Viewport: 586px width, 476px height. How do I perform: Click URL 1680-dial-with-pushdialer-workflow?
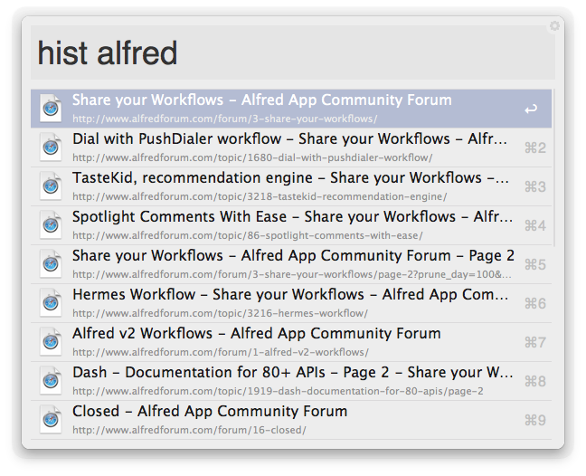point(252,157)
